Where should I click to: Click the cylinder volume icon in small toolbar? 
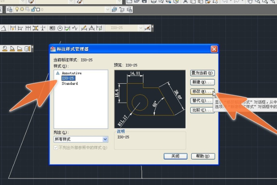[x=27, y=49]
